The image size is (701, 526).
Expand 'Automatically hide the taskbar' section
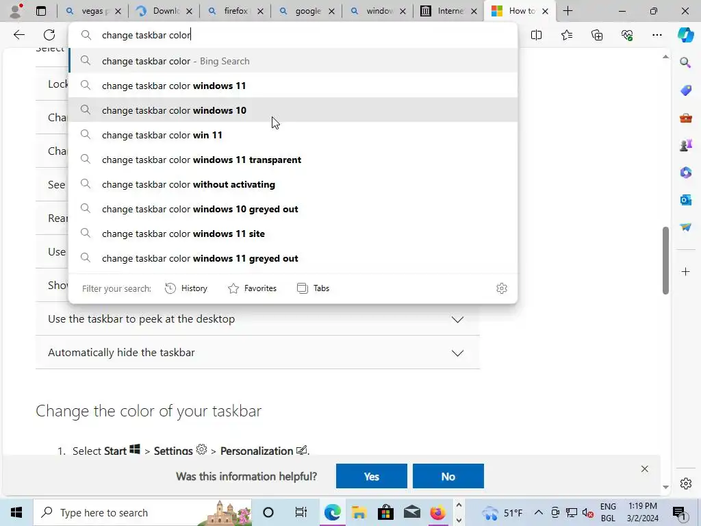(257, 353)
